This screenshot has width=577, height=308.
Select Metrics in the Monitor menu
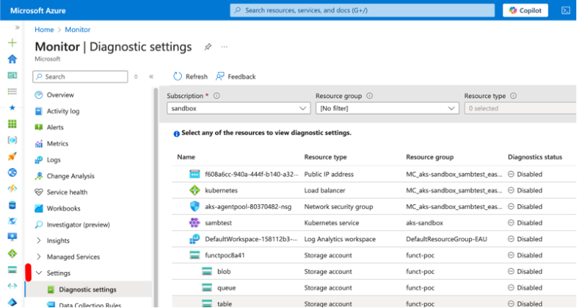point(57,144)
